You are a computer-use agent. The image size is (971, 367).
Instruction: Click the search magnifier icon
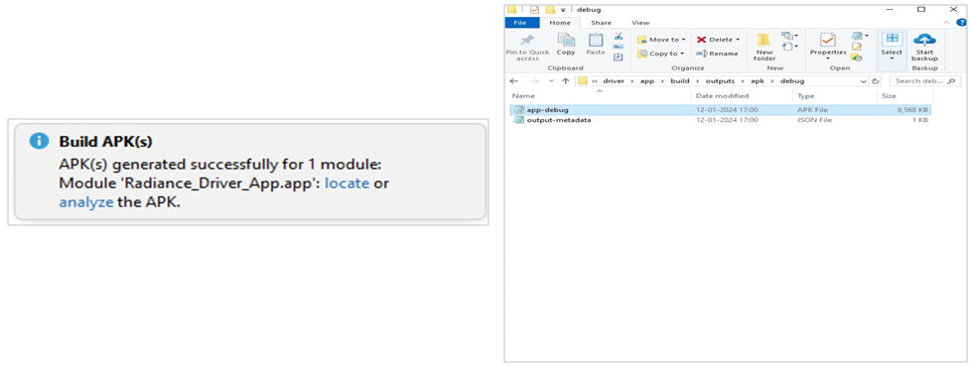pyautogui.click(x=950, y=81)
